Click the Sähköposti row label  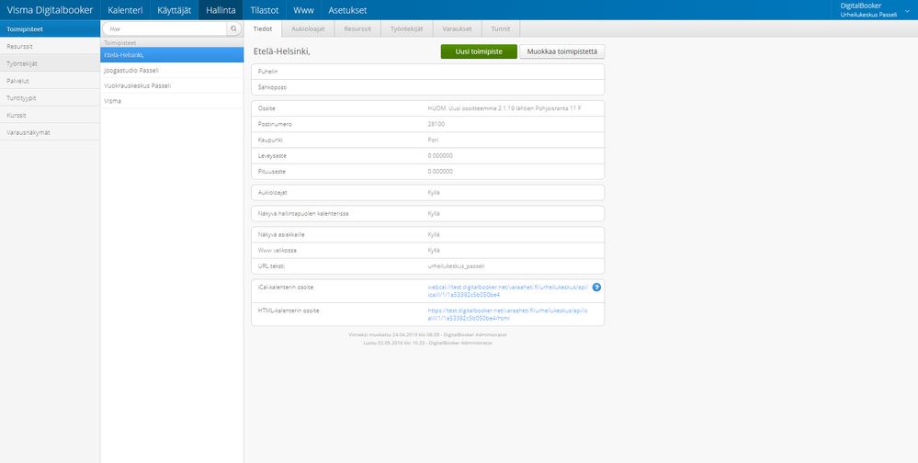pyautogui.click(x=272, y=87)
